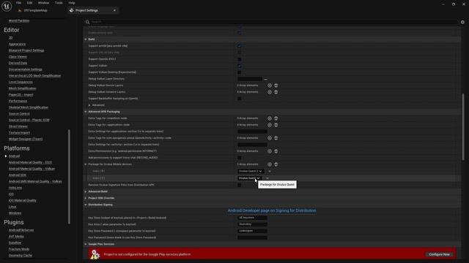Add element to Package for Oculus Mobile devices
This screenshot has height=263, width=469.
coord(270,164)
